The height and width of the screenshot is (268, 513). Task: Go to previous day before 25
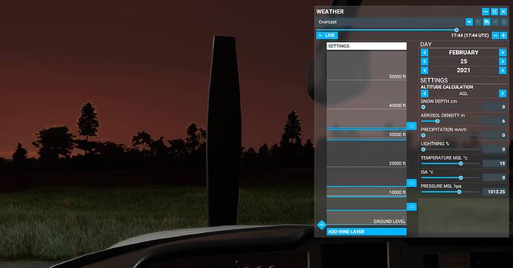tap(425, 62)
